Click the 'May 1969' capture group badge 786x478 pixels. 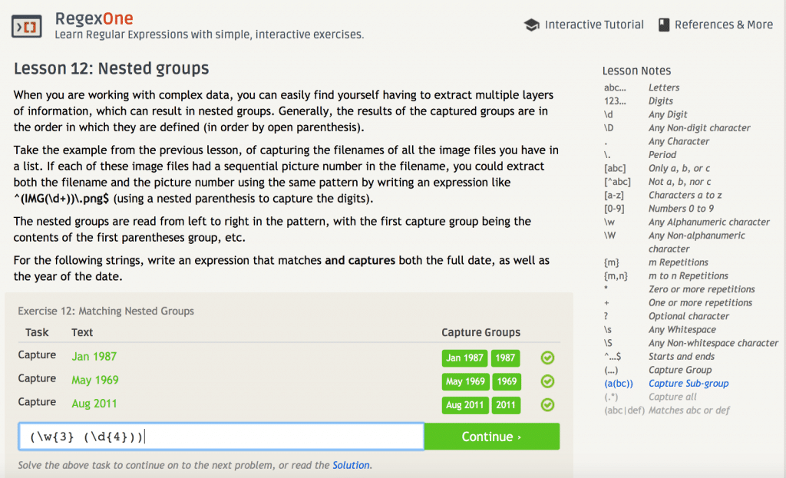tap(464, 381)
